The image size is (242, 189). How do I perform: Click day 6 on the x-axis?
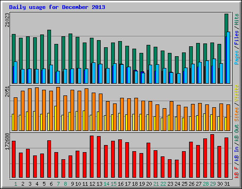coord(51,184)
